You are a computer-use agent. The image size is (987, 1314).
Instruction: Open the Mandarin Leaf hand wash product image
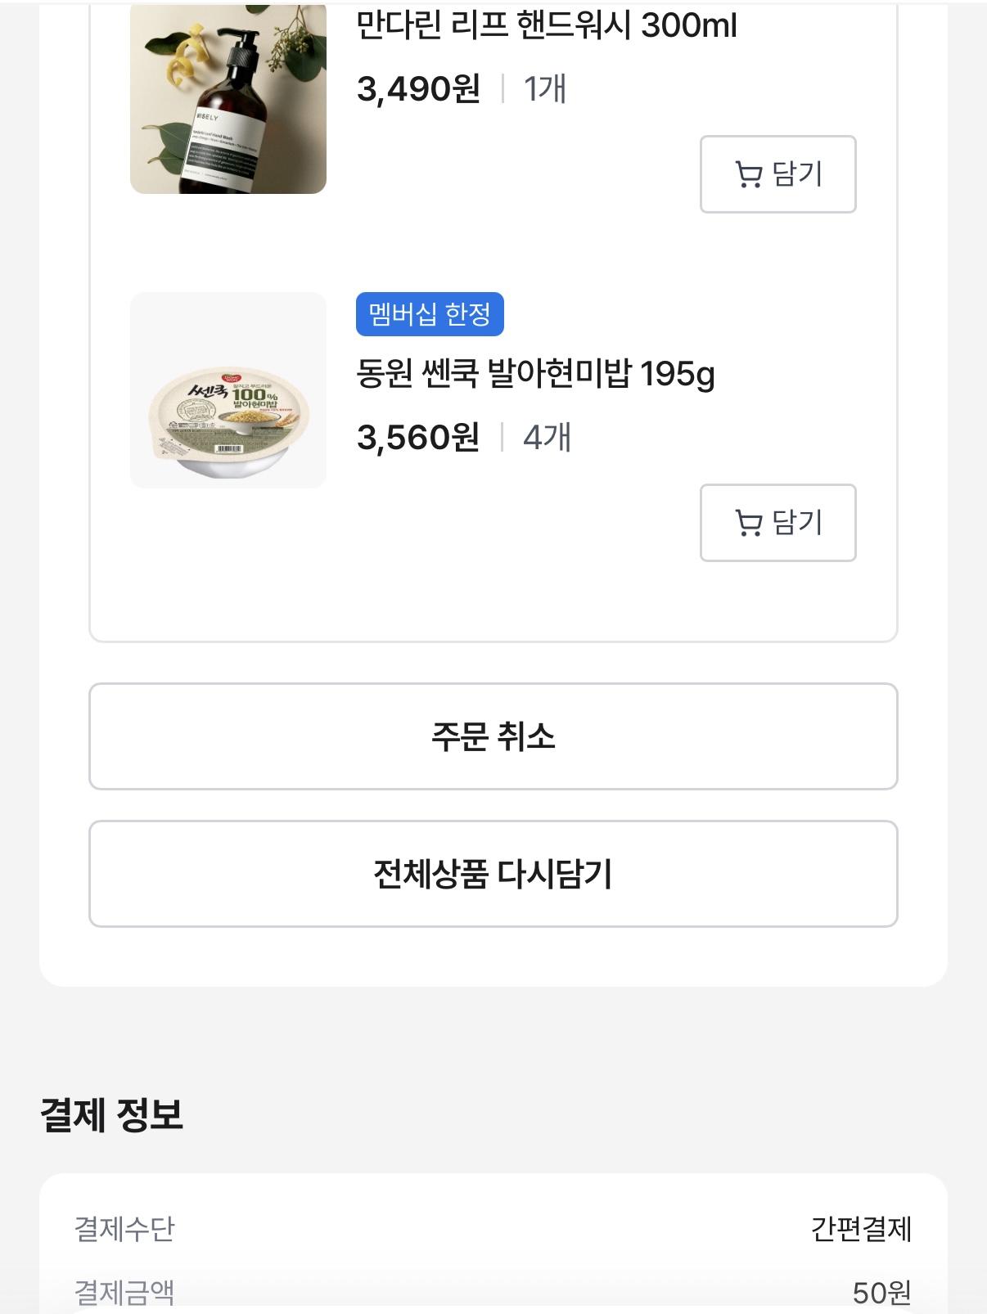click(x=228, y=98)
